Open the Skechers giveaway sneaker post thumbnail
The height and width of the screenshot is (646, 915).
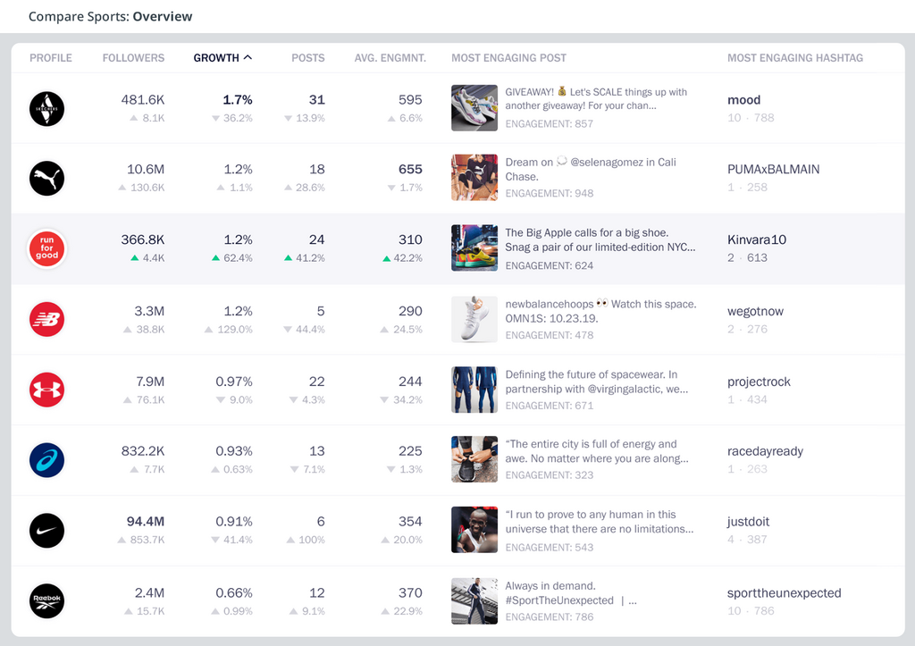[474, 108]
